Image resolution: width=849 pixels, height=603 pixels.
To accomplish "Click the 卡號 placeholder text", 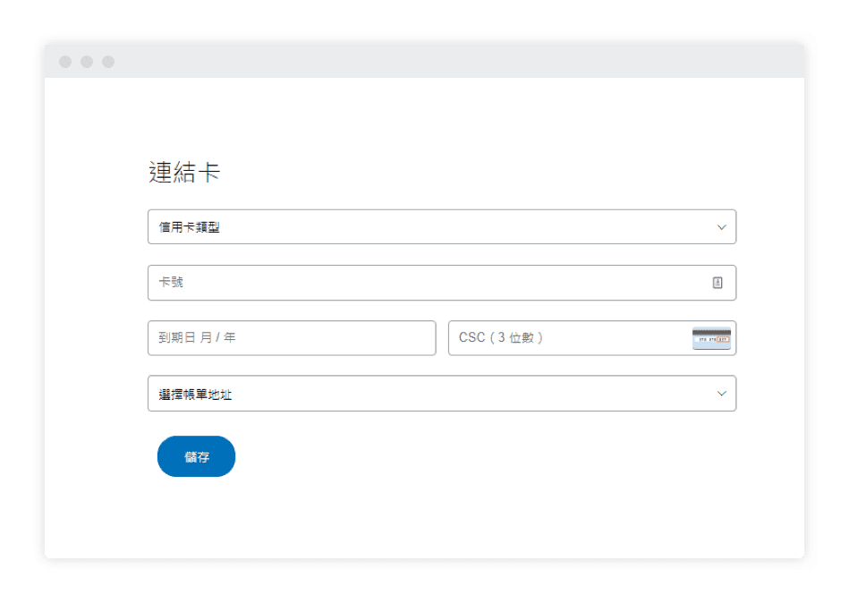I will [171, 283].
